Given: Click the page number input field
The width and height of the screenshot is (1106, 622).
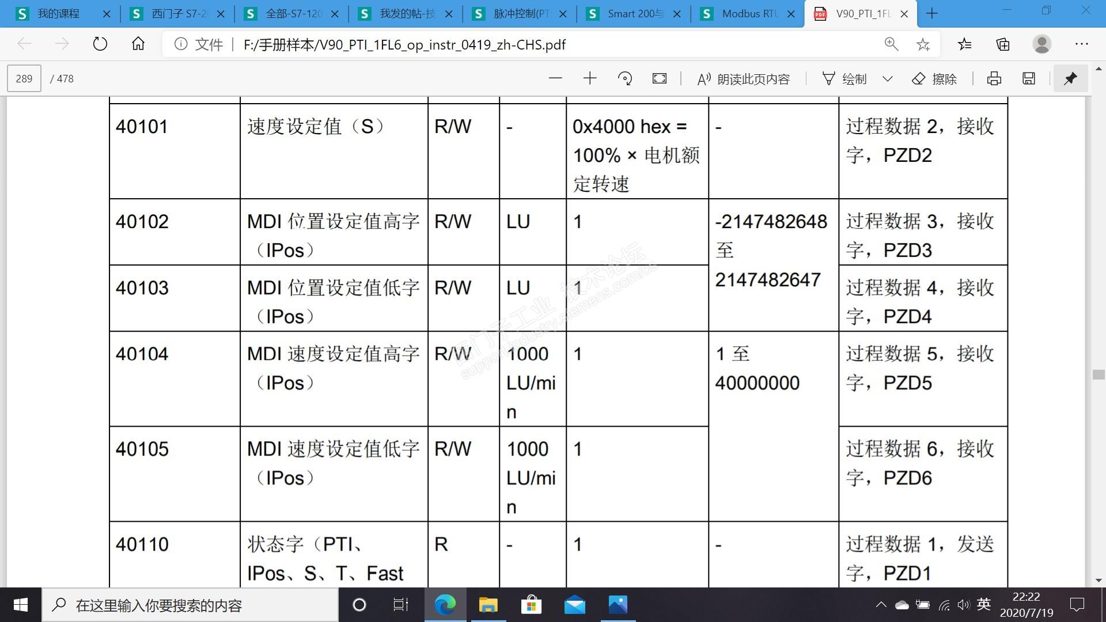Looking at the screenshot, I should point(24,78).
